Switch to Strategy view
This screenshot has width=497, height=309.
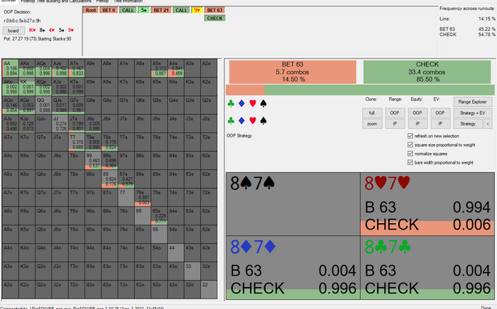pos(467,123)
